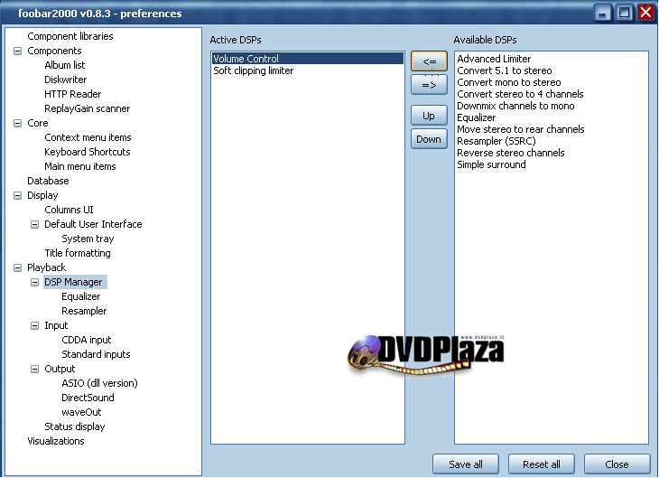Viewport: 659px width, 478px height.
Task: Open the ReplayGain scanner page
Action: pyautogui.click(x=87, y=108)
